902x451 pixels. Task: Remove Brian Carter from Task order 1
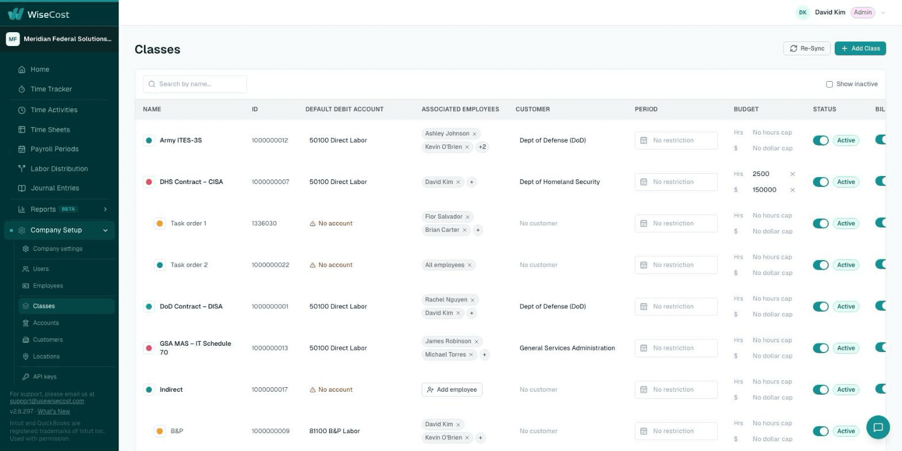[x=465, y=230]
